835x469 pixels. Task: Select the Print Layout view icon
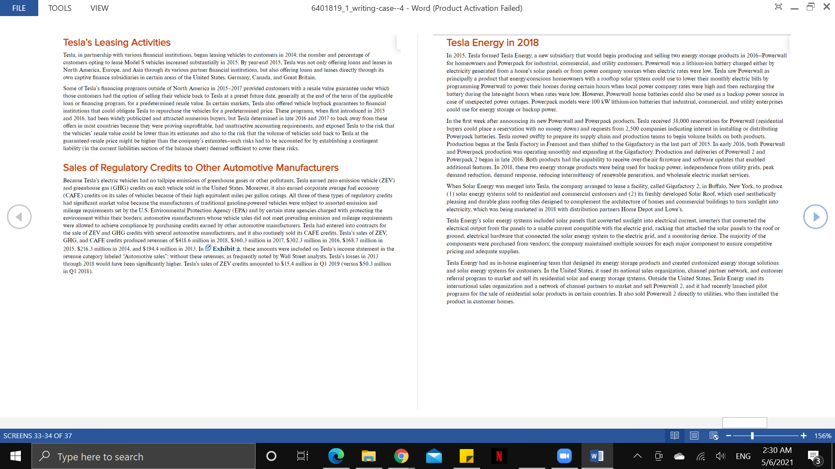[x=694, y=436]
